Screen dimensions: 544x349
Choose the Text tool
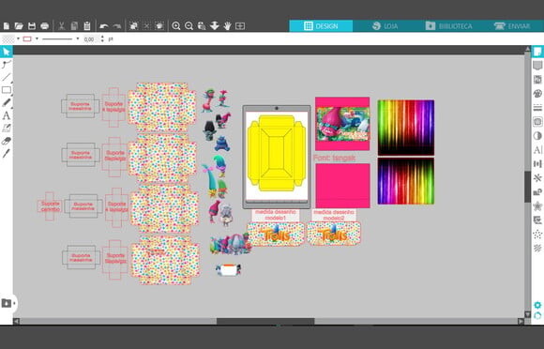point(7,115)
